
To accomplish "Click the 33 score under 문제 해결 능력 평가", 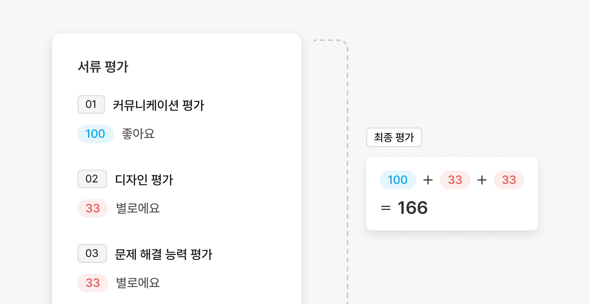I will coord(93,283).
